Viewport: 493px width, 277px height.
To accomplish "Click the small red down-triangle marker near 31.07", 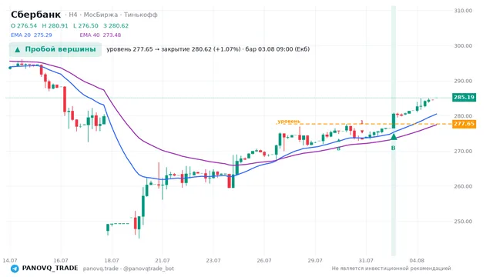I will click(362, 132).
